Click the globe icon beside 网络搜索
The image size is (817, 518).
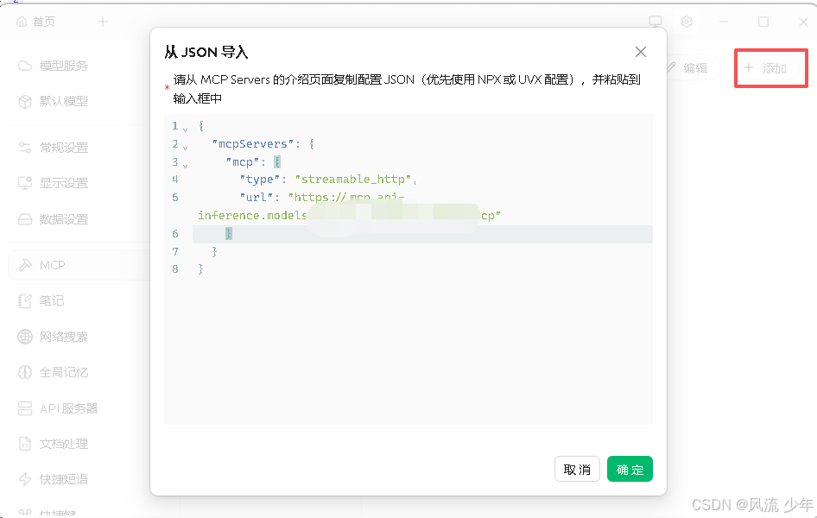coord(25,337)
